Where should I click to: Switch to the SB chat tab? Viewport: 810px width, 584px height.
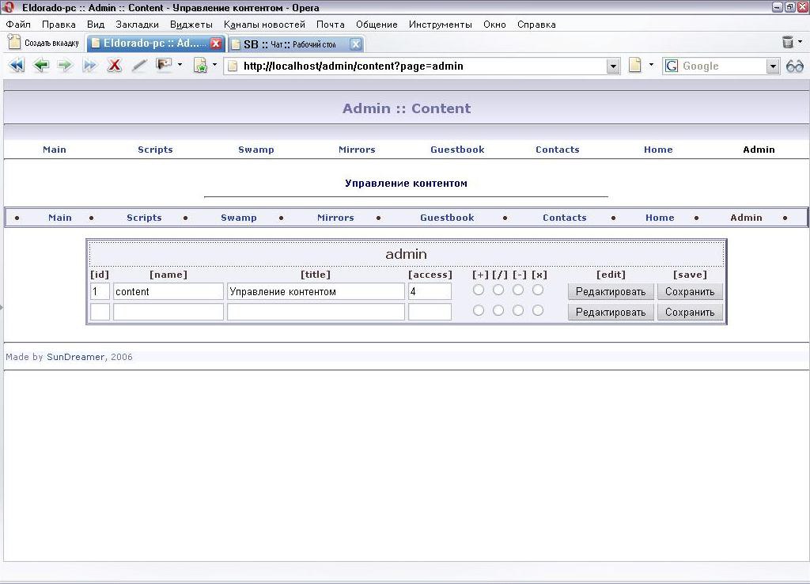click(289, 44)
